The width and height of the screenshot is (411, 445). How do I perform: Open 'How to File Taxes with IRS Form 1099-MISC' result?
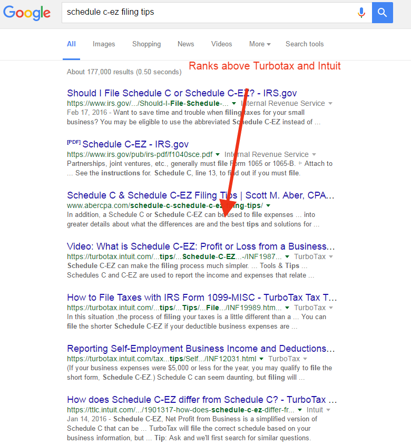202,298
